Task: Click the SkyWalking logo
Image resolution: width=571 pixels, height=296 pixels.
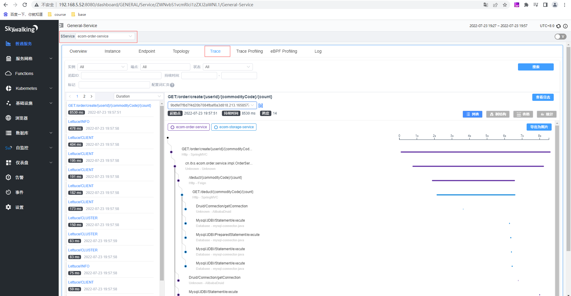Action: pos(21,29)
